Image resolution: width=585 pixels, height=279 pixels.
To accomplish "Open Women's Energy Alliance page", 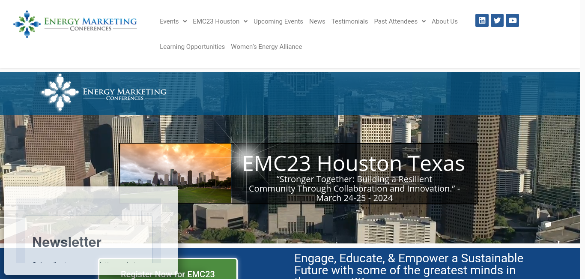I will pyautogui.click(x=266, y=47).
